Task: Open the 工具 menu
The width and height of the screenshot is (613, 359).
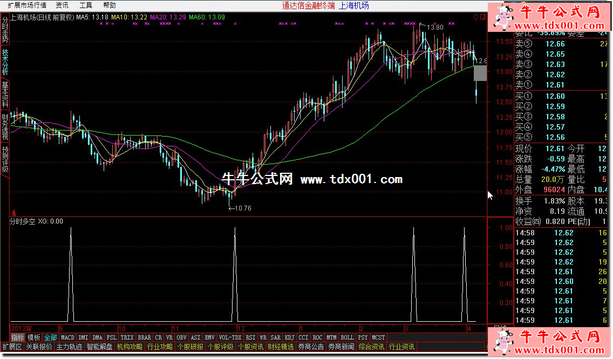Action: click(86, 5)
